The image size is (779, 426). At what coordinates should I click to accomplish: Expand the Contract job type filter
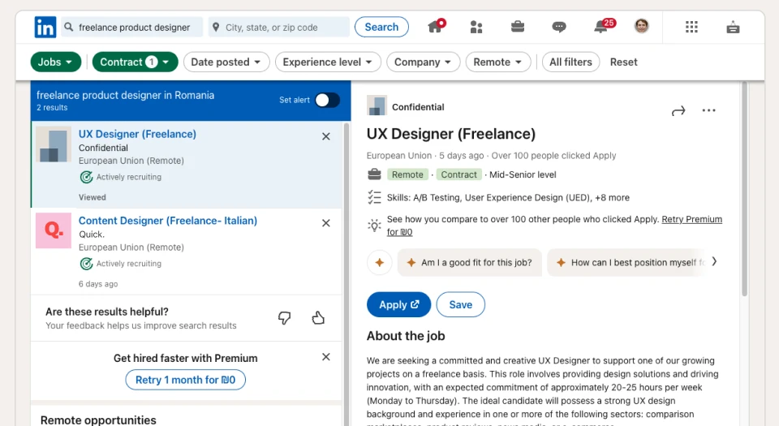(x=136, y=62)
